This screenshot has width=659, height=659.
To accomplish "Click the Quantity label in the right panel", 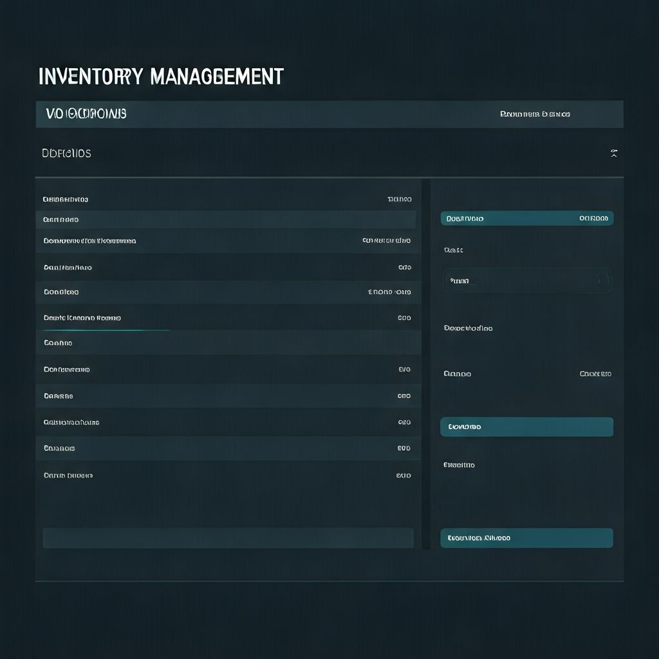I will point(459,464).
